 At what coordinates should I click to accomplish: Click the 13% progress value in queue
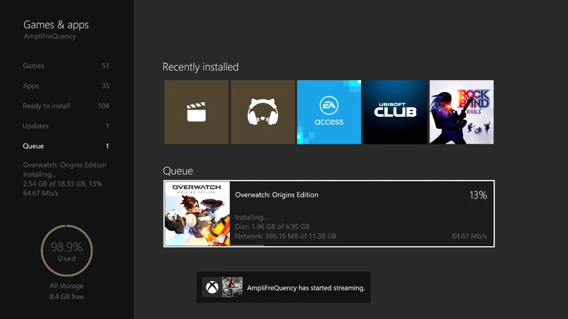click(478, 195)
